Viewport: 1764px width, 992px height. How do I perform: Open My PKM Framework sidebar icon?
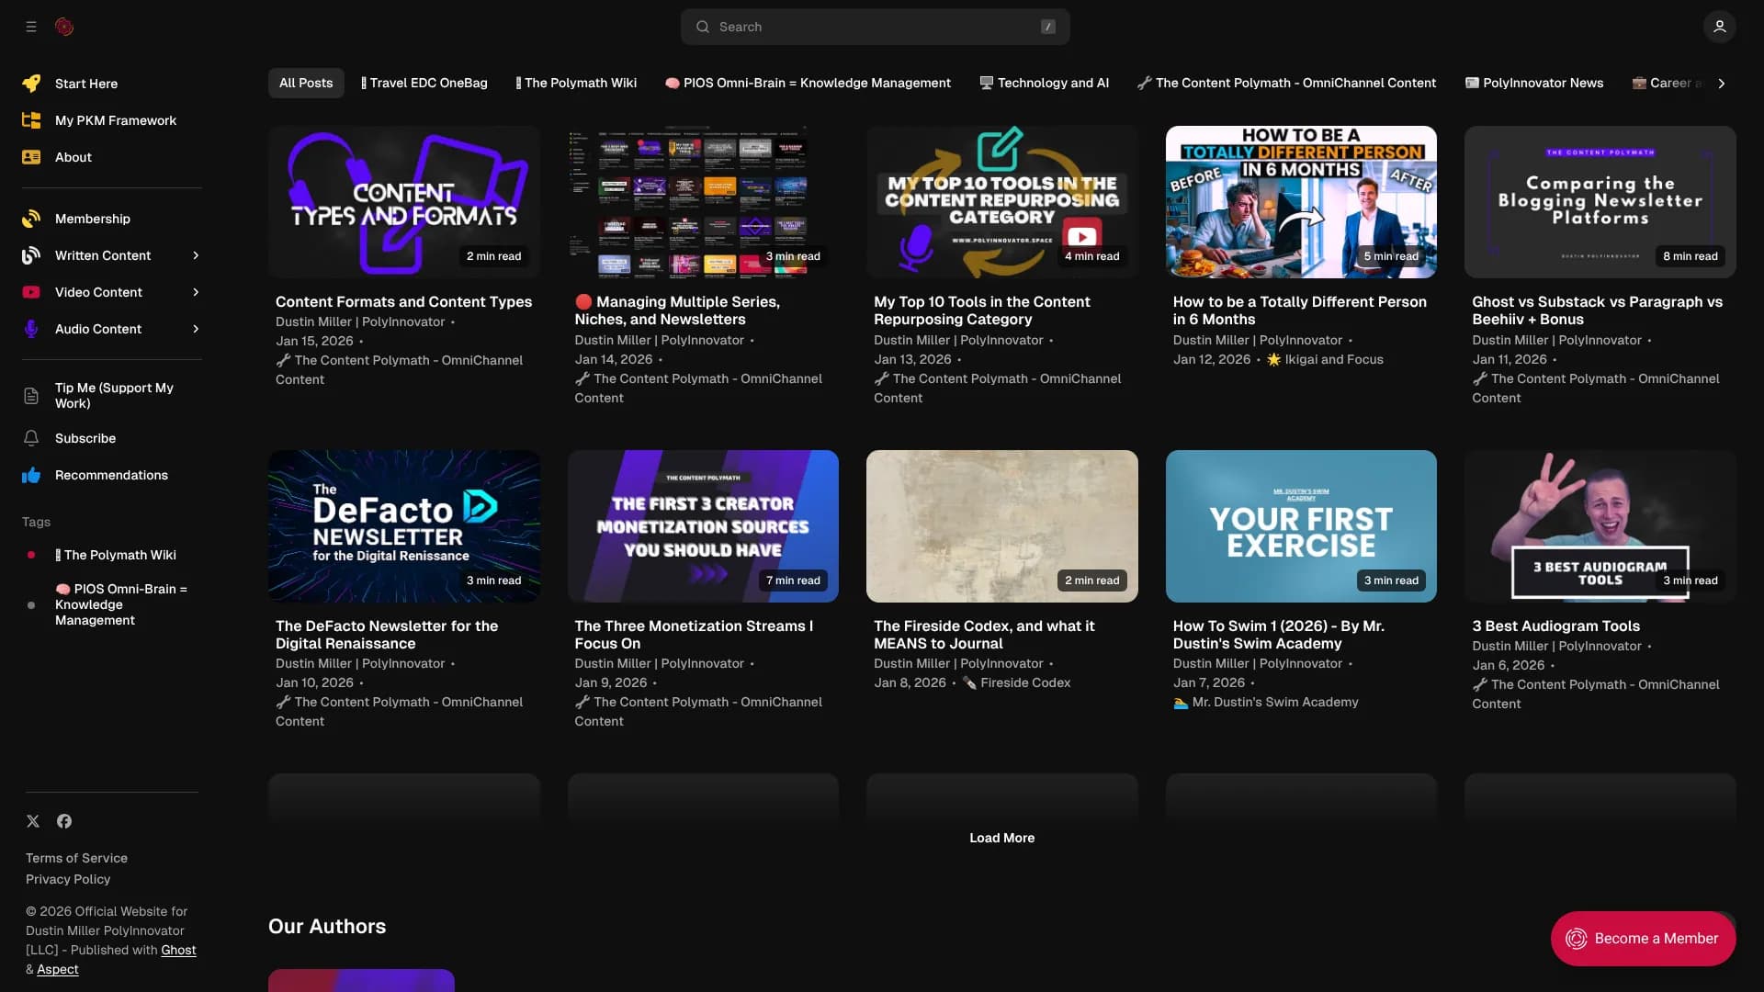[31, 120]
